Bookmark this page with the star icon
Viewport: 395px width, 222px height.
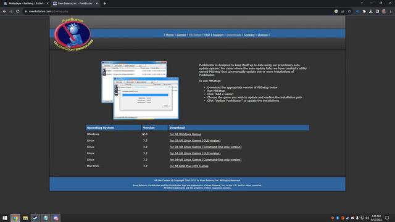tap(349, 11)
